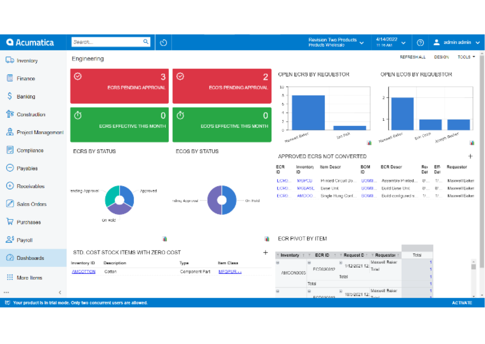485x344 pixels.
Task: Click the recent history clock icon
Action: [163, 43]
